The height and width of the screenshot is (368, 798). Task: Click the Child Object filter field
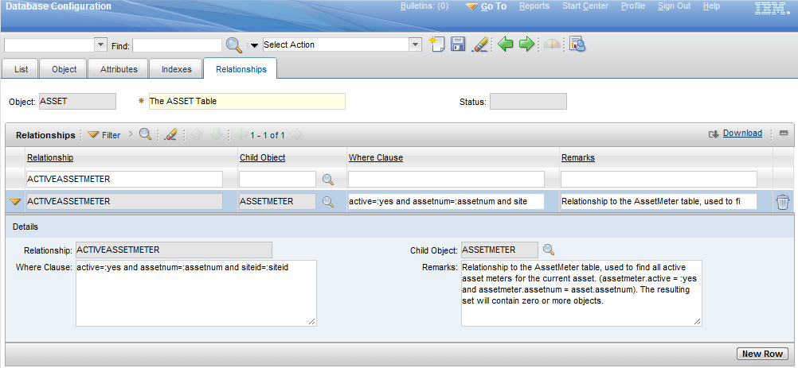[277, 179]
